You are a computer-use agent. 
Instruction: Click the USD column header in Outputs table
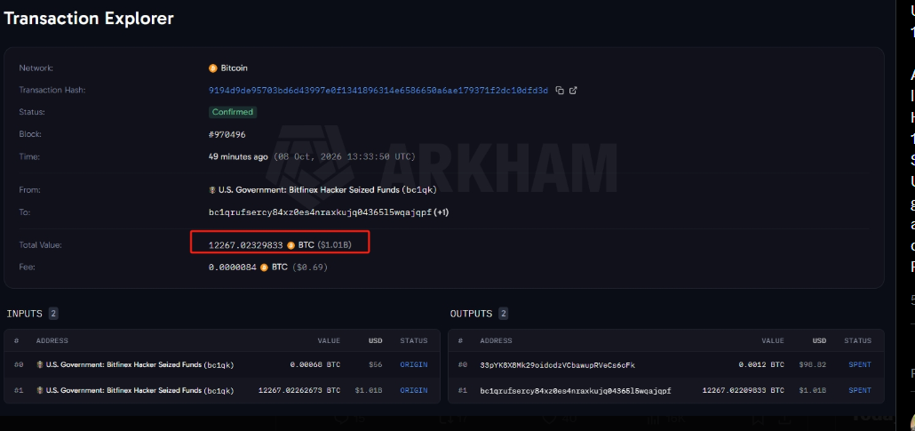(x=819, y=340)
